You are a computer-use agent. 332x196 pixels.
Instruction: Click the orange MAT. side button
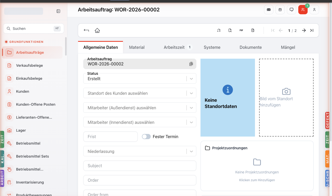click(327, 159)
